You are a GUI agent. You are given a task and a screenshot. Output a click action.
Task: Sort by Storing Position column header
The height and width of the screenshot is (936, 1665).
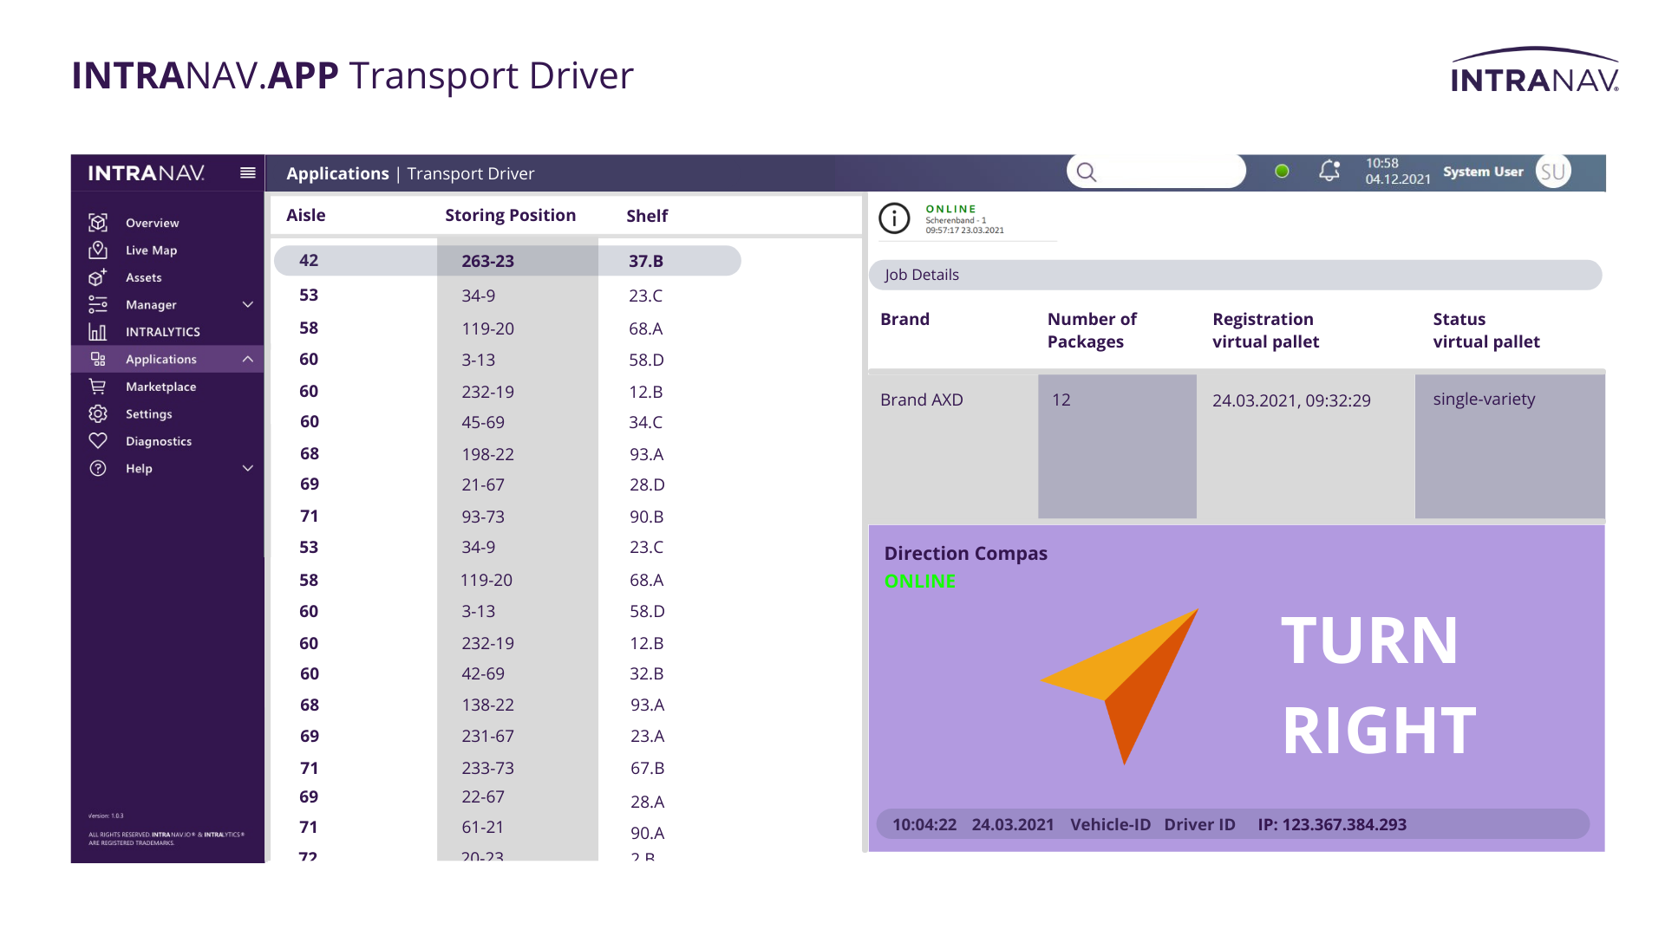pos(511,215)
